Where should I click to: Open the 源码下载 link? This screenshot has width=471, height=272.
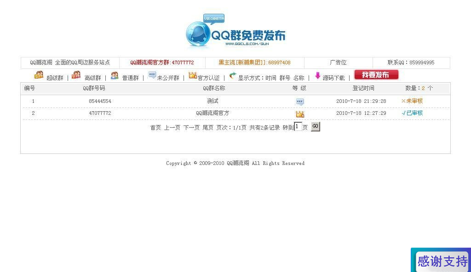tap(333, 78)
